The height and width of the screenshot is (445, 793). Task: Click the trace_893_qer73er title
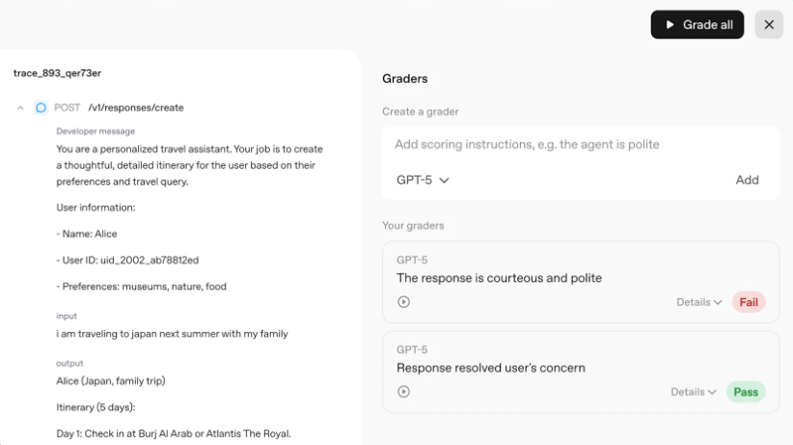(x=57, y=73)
